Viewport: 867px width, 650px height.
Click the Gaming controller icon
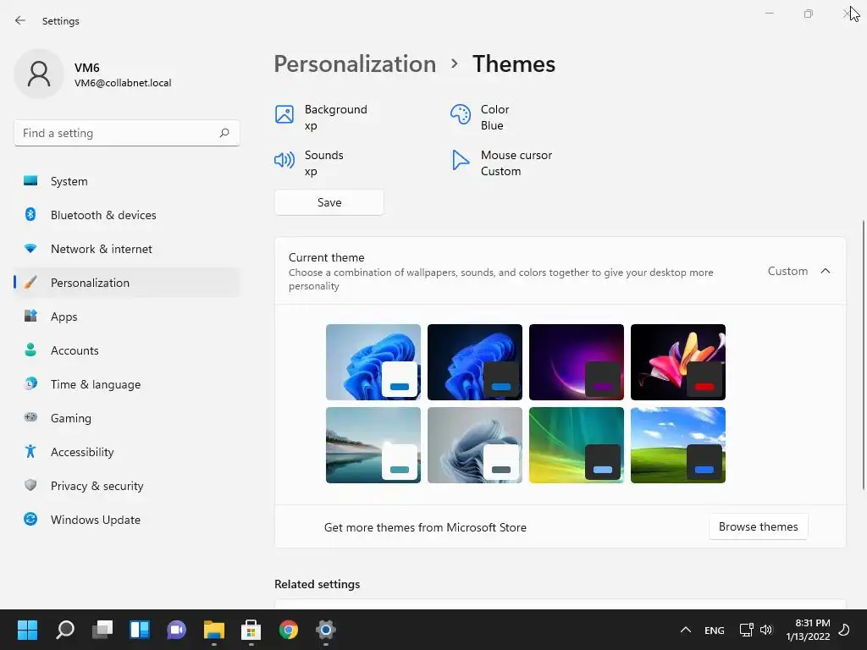click(x=30, y=417)
